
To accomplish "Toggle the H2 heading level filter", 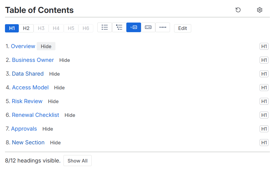I will tap(26, 28).
